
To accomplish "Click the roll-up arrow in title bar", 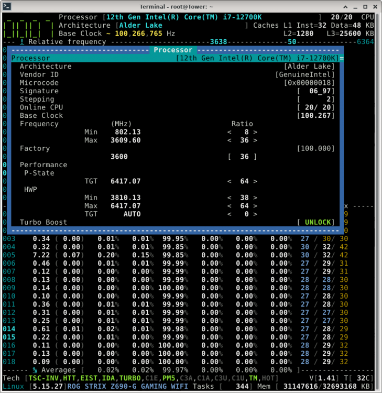I will pos(345,7).
